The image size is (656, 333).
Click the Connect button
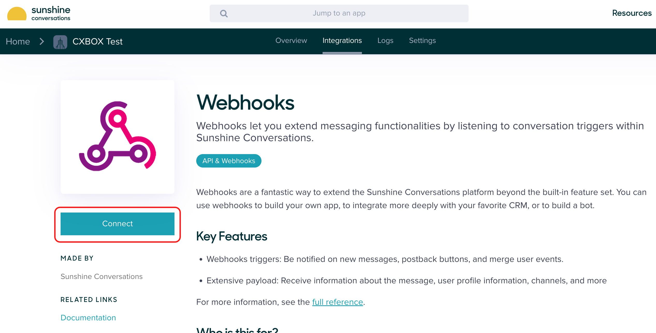tap(118, 224)
